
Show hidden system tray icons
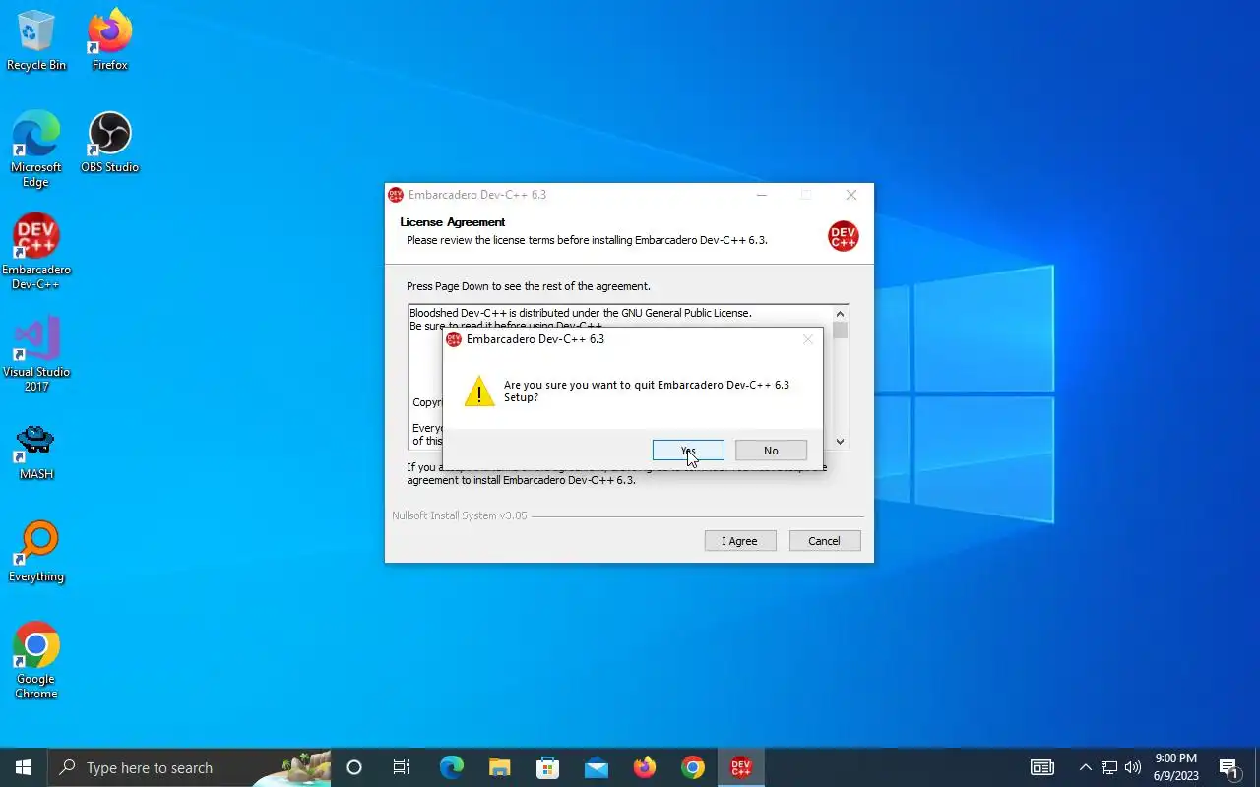(1085, 767)
